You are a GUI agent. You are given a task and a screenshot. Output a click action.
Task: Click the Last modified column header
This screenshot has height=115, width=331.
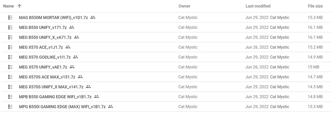click(x=258, y=6)
